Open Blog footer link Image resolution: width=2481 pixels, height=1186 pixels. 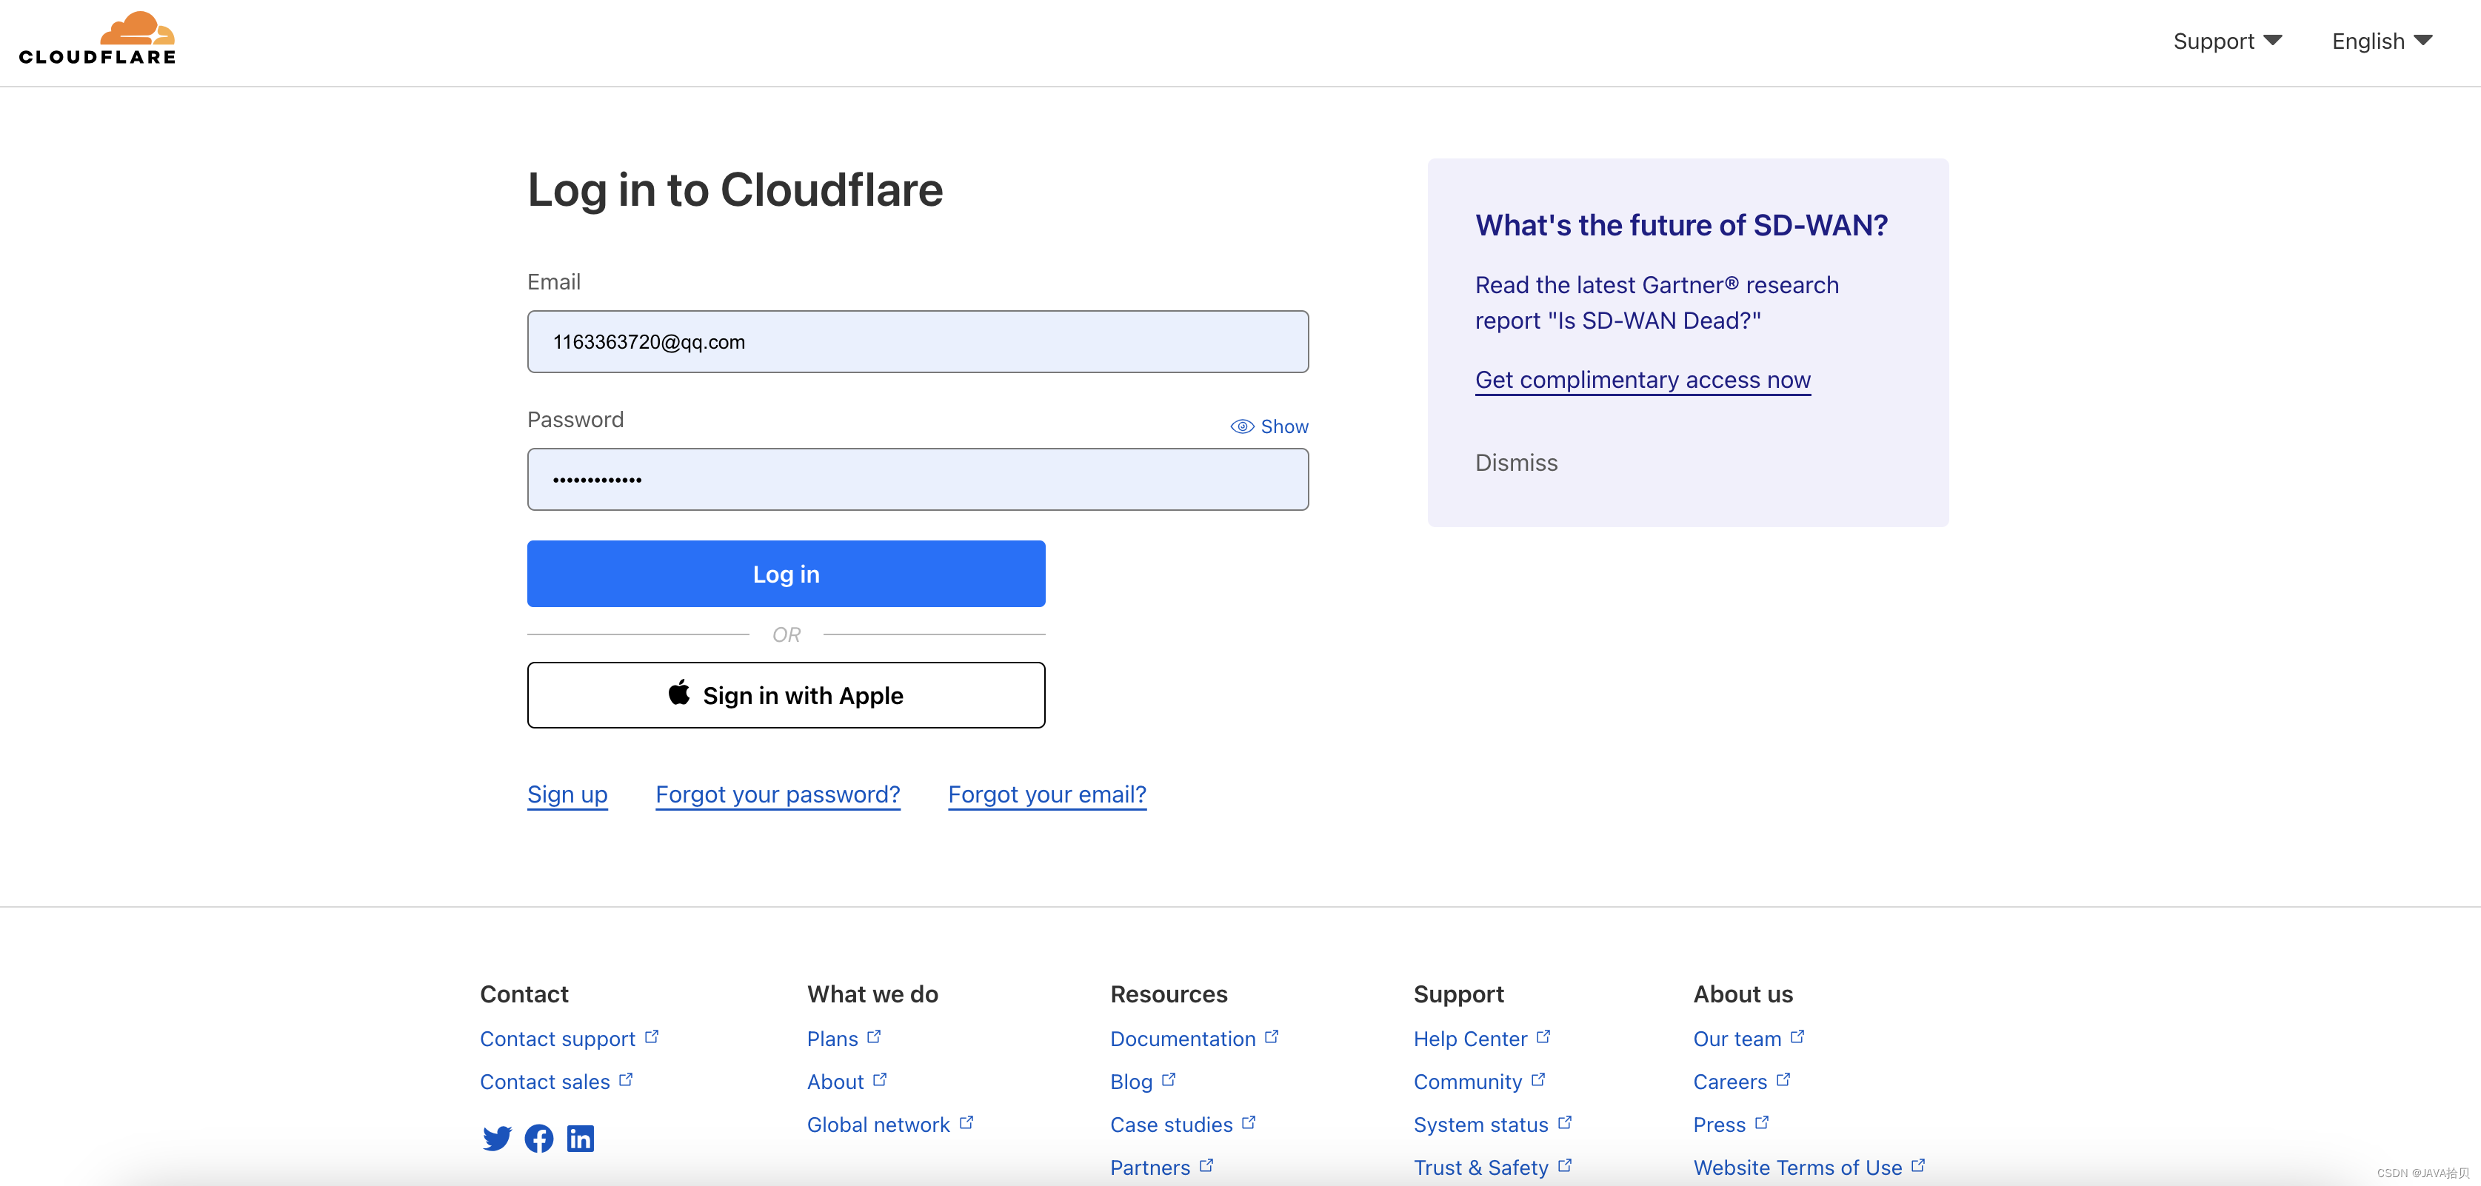tap(1142, 1082)
